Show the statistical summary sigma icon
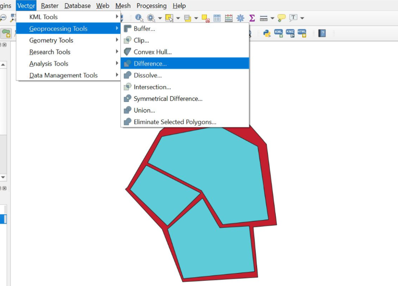 point(252,18)
